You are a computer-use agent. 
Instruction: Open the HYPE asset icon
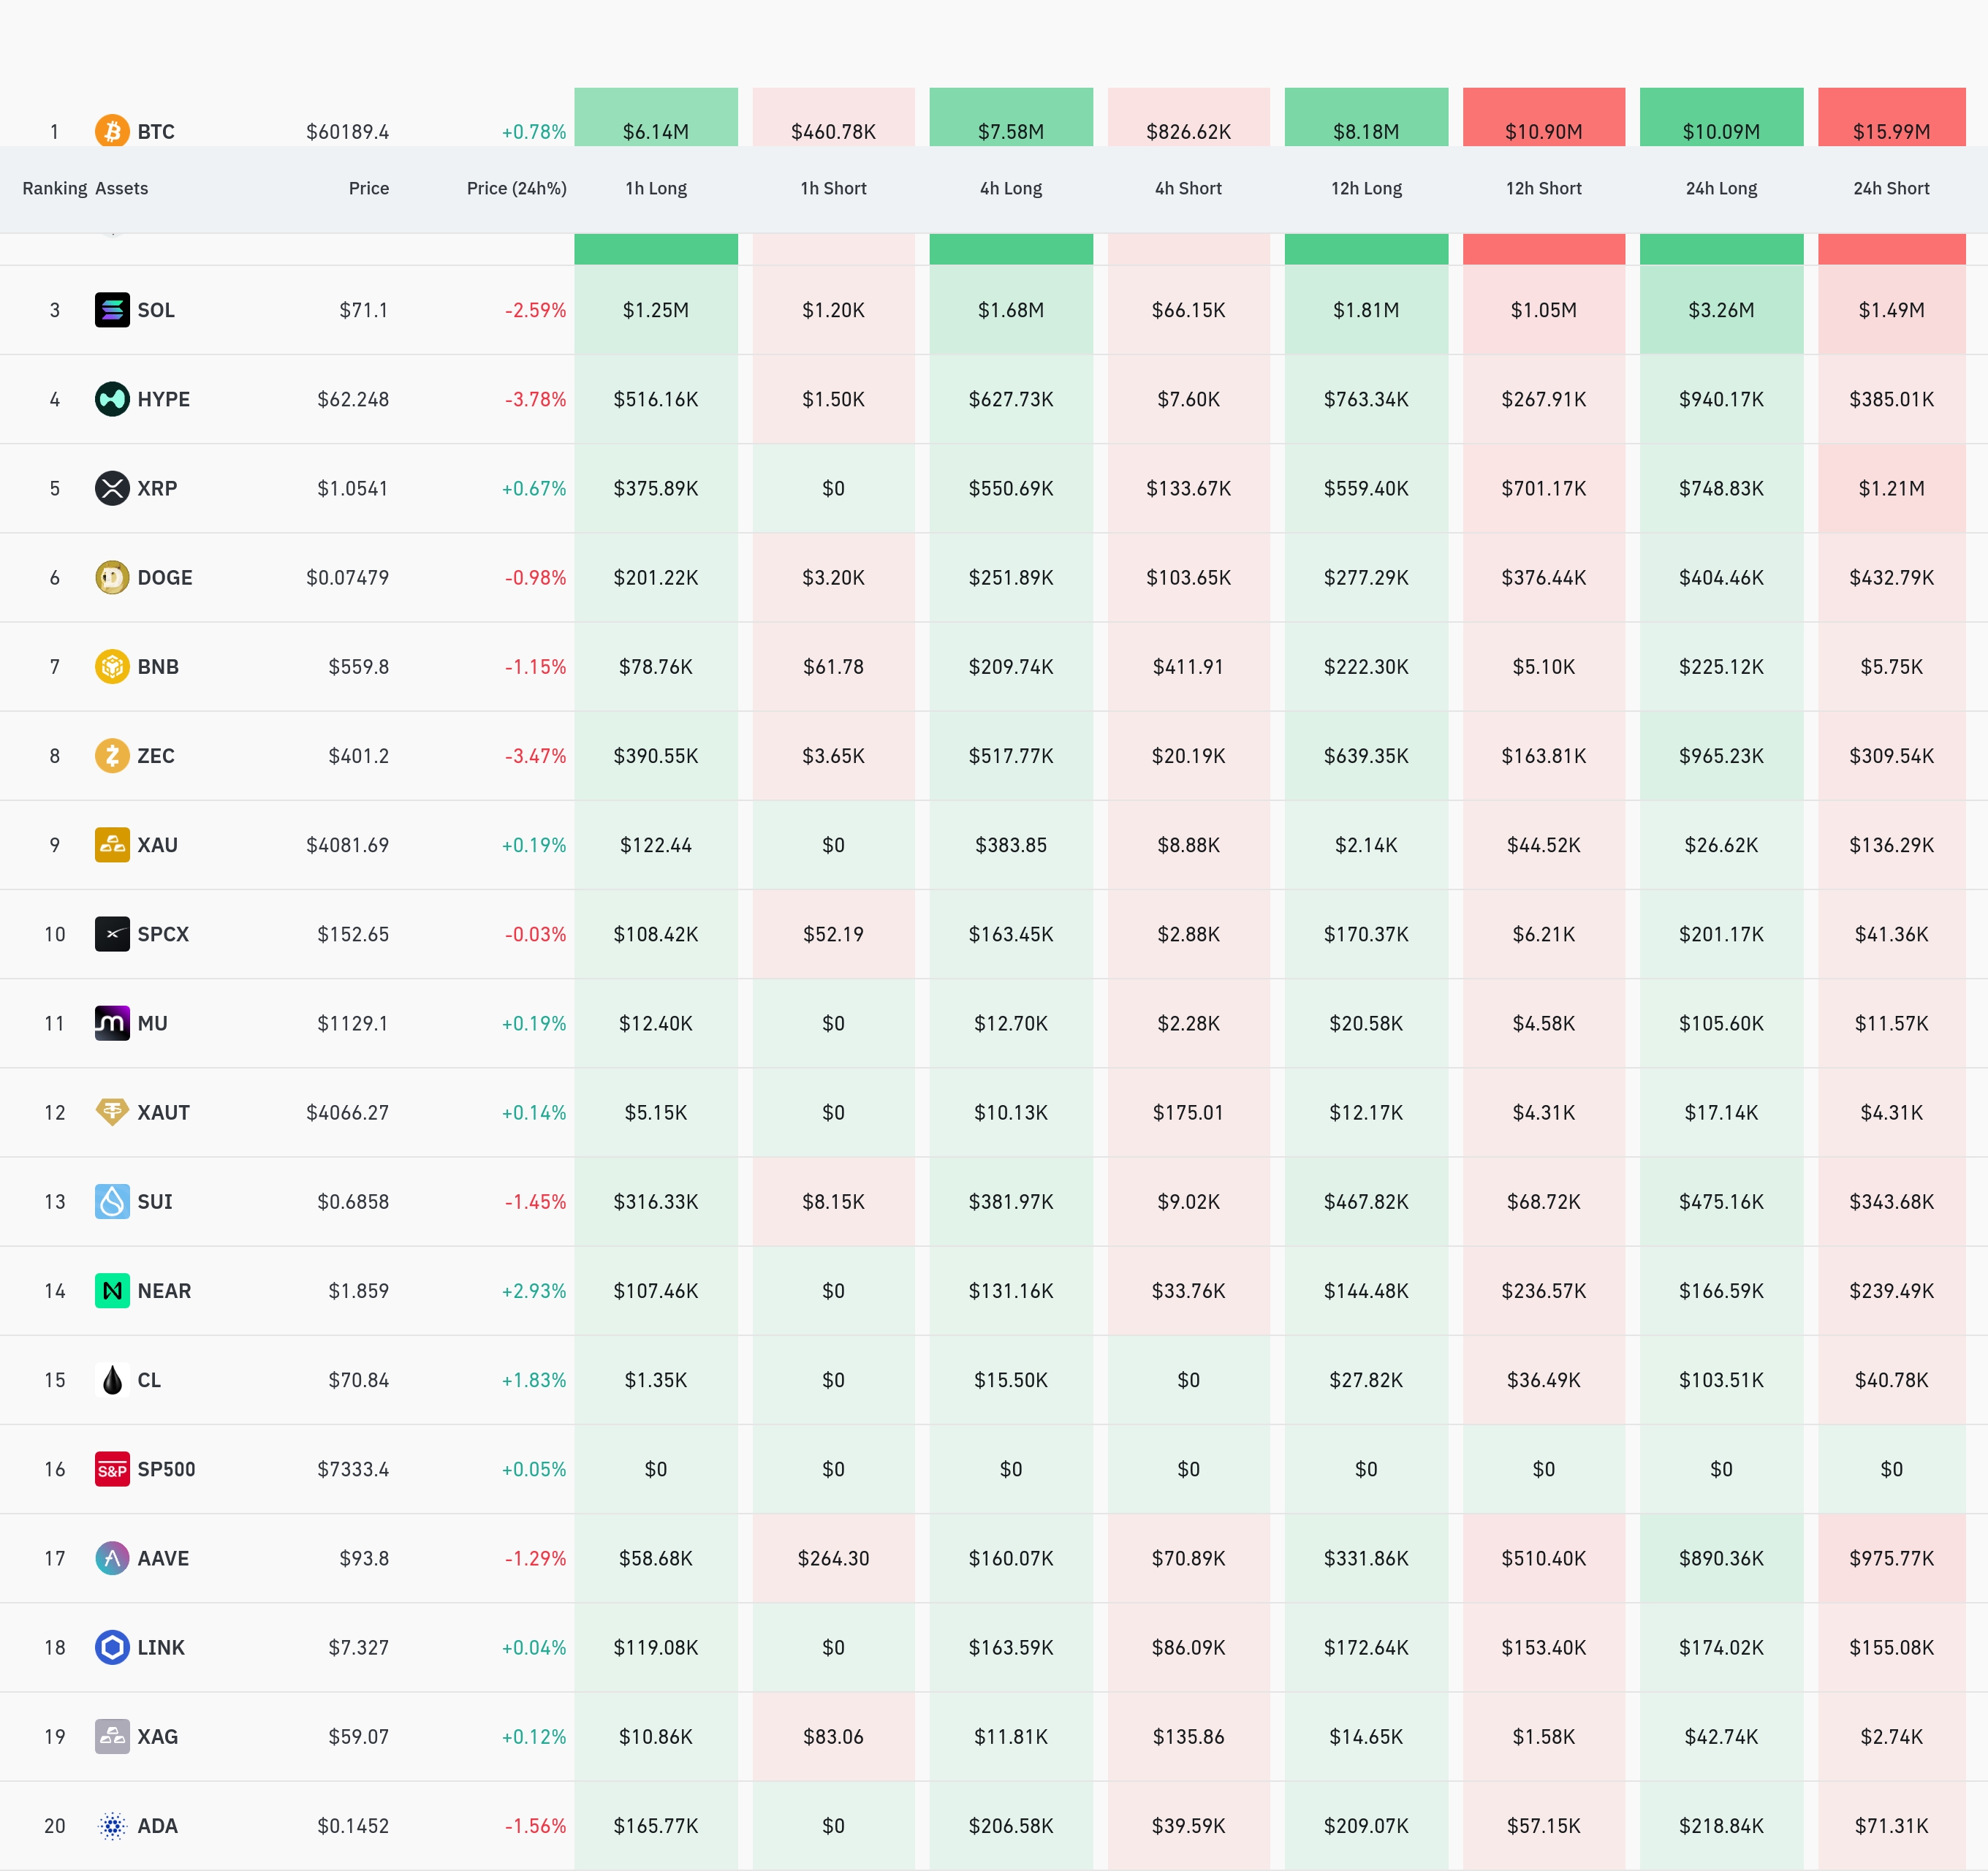pos(112,399)
